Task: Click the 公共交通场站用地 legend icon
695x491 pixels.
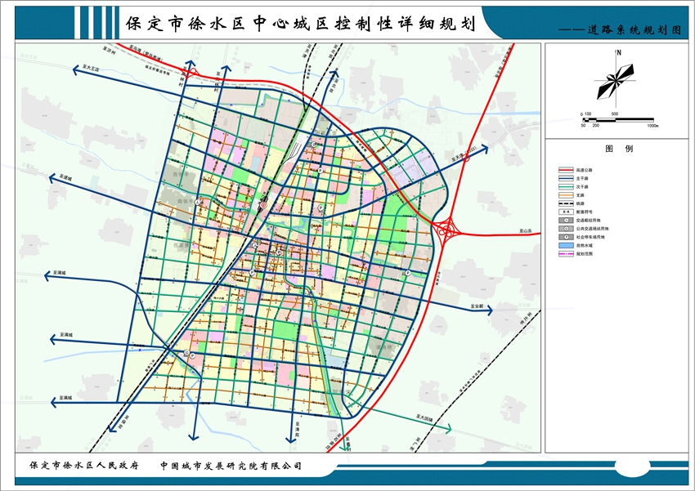Action: pos(567,230)
